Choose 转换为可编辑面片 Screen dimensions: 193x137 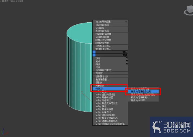tap(143, 97)
